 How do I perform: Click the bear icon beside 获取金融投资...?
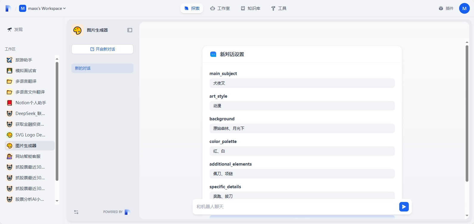click(x=10, y=124)
